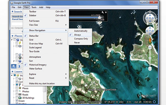The width and height of the screenshot is (166, 105).
Task: Expand the 3D Buildings layer
Action: tap(14, 97)
